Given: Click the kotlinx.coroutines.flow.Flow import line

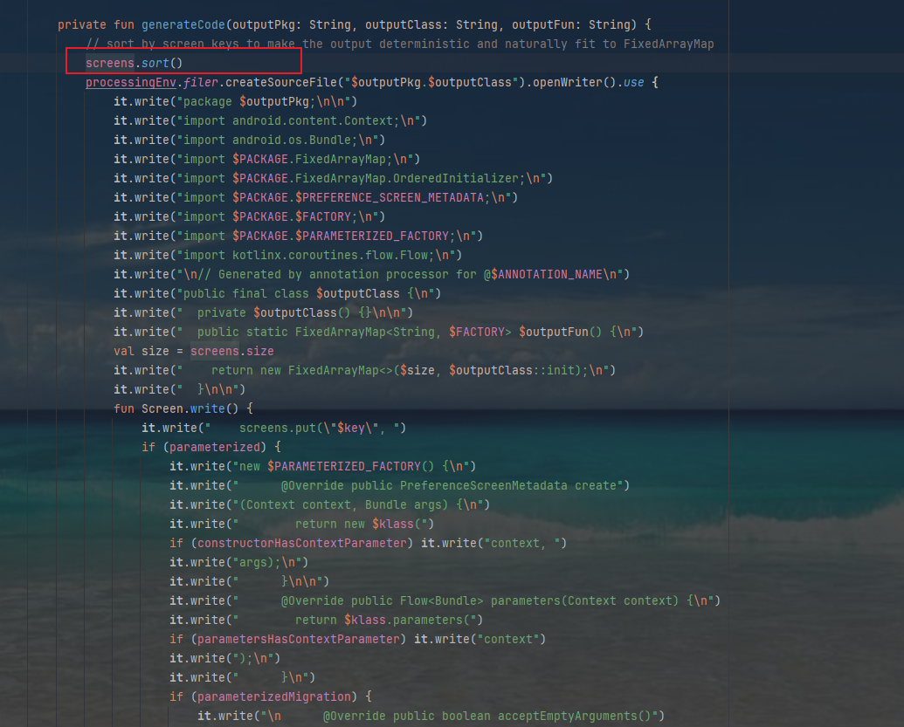Looking at the screenshot, I should tap(320, 255).
